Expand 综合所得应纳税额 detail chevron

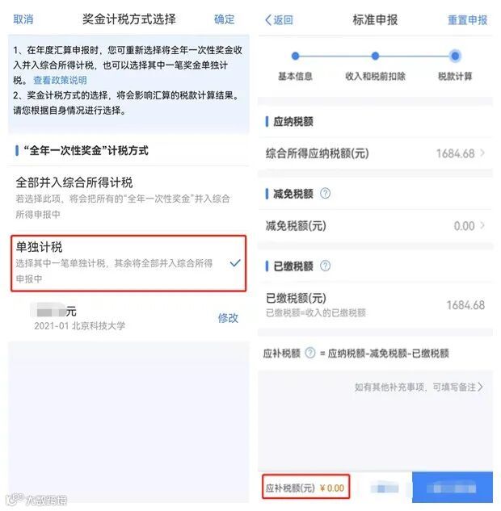click(x=482, y=153)
